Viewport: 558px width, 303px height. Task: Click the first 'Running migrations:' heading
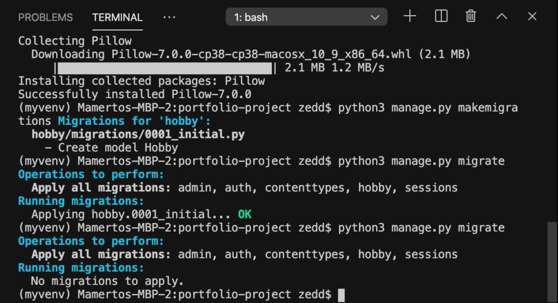[x=81, y=201]
